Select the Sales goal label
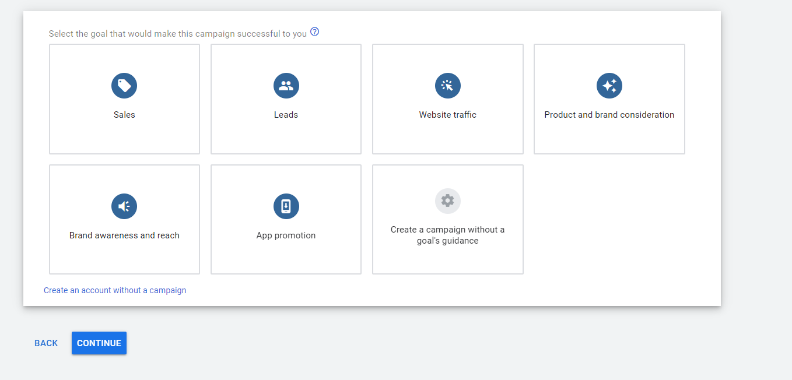The image size is (792, 380). [x=124, y=115]
